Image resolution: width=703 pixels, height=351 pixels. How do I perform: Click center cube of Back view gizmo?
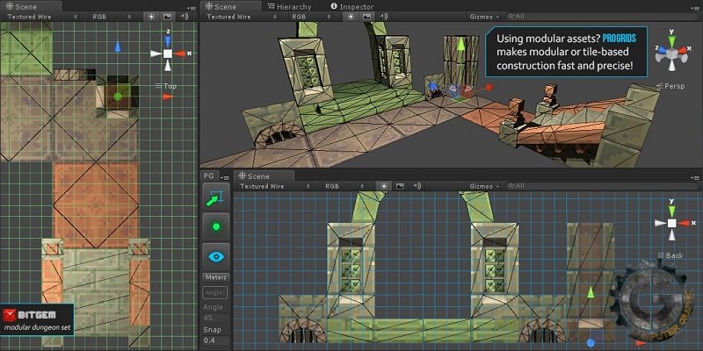click(671, 223)
